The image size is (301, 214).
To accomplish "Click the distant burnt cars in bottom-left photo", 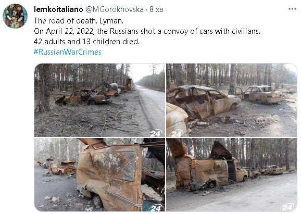I will 58,166.
